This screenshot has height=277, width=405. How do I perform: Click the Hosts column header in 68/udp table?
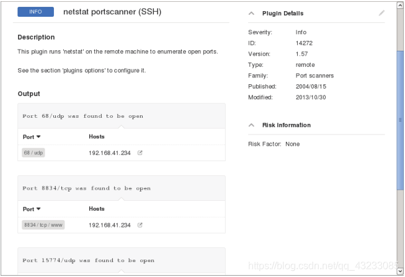[97, 136]
